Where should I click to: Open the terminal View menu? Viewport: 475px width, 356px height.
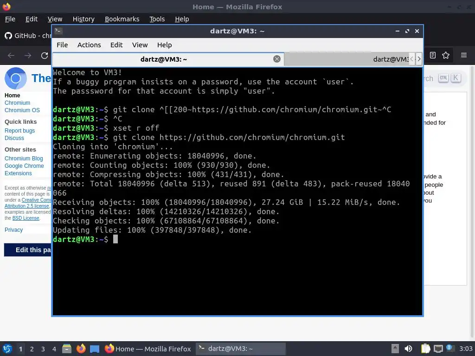click(x=140, y=45)
